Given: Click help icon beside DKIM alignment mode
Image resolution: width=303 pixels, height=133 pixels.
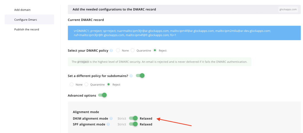Looking at the screenshot, I should click(x=111, y=119).
